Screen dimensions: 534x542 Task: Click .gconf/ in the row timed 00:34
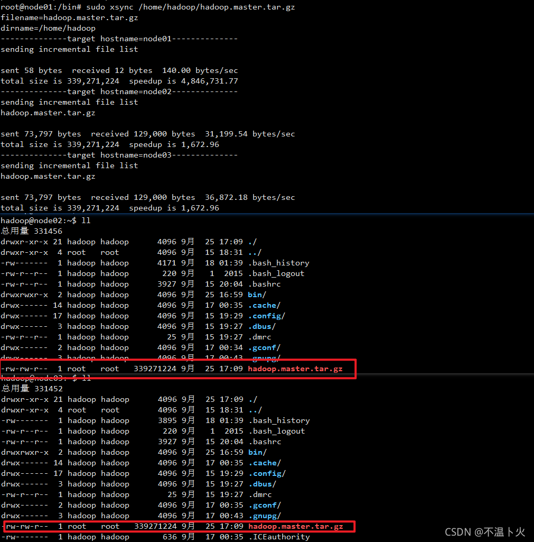[265, 348]
